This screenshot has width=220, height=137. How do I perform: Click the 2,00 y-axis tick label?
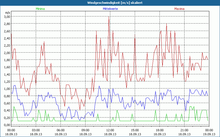[7, 53]
